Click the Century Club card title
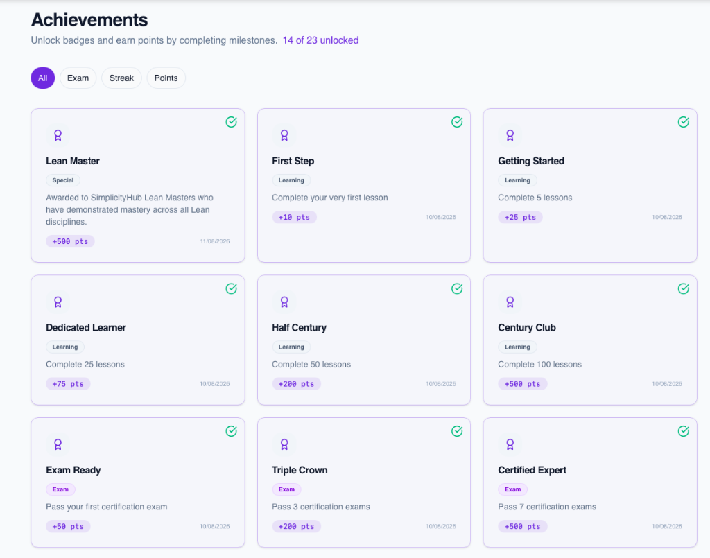 (527, 328)
